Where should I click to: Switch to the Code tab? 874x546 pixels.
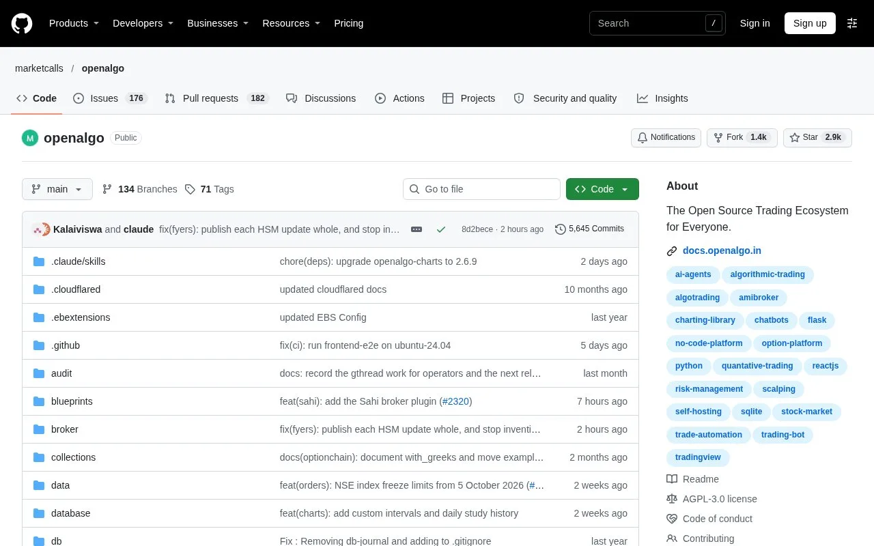pos(37,98)
